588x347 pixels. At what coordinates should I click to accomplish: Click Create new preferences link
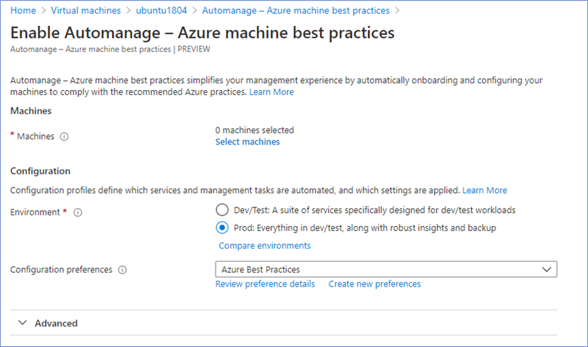click(x=374, y=284)
